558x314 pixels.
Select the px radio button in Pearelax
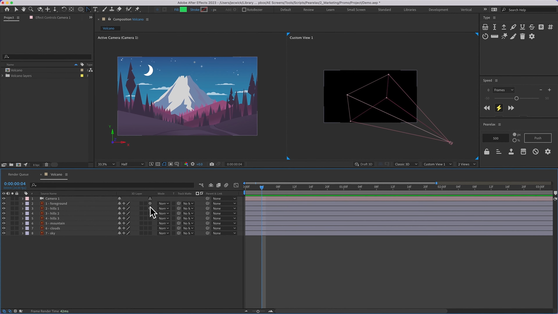(x=514, y=134)
